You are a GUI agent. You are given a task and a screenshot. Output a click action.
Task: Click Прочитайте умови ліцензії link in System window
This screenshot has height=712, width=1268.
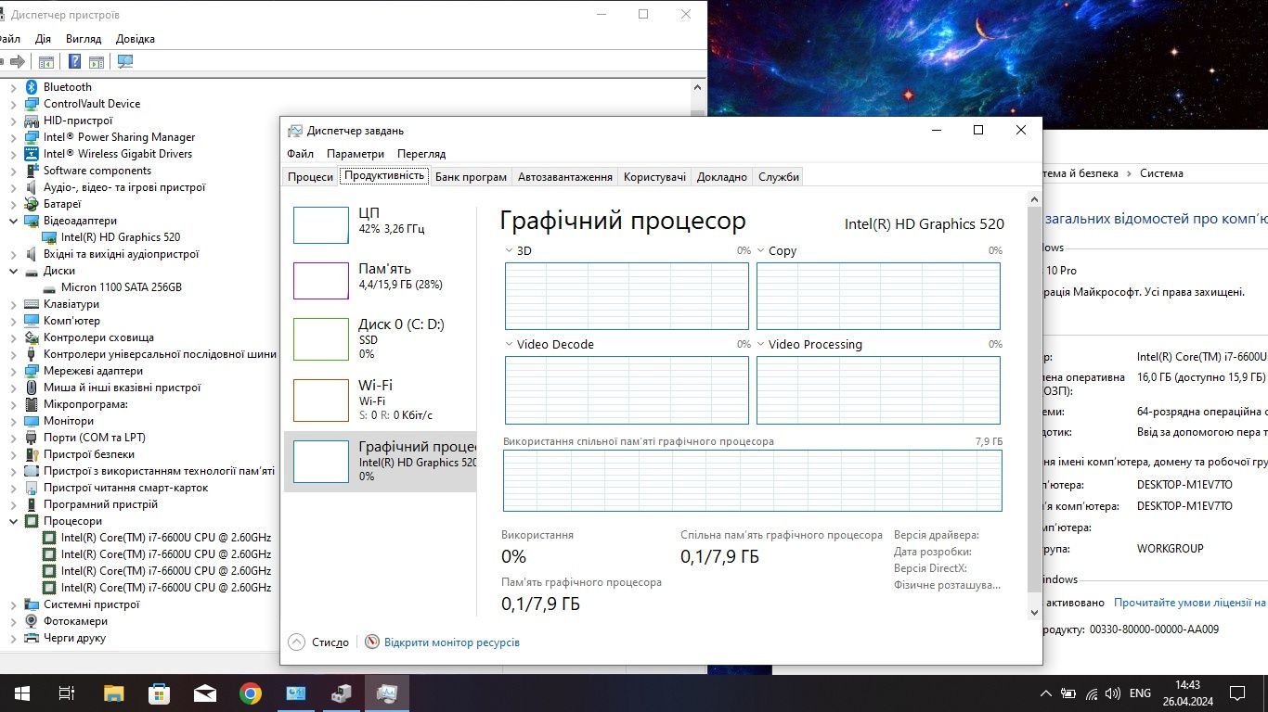point(1191,603)
